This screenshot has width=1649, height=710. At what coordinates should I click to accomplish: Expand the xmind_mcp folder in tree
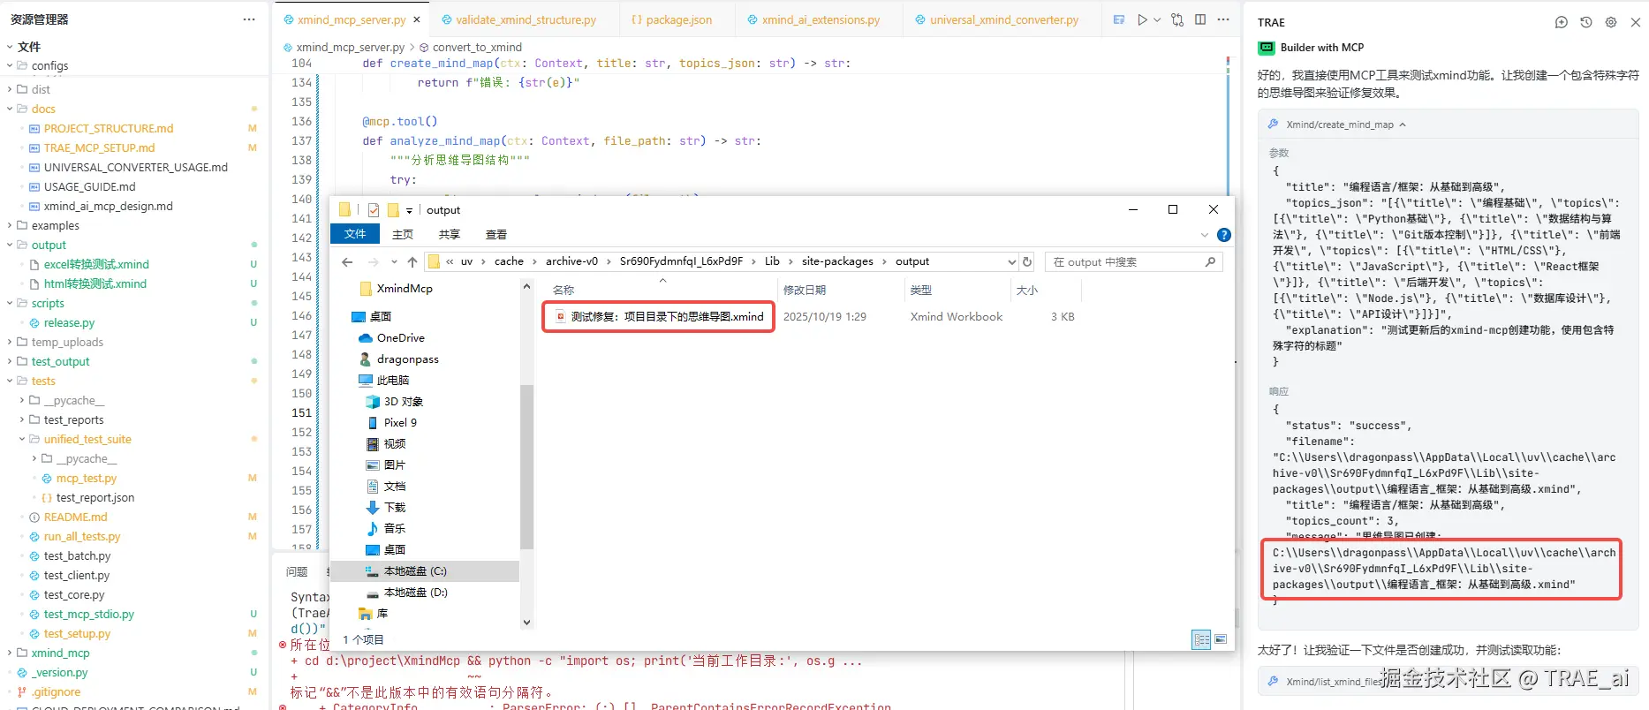[10, 653]
